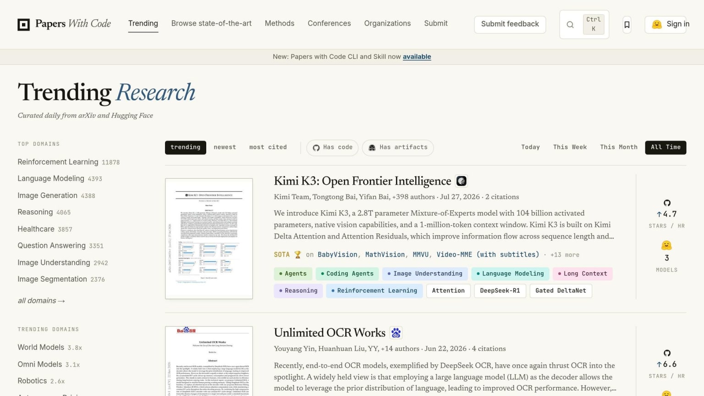
Task: Open the Reinforcement Learning domain
Action: coord(68,162)
